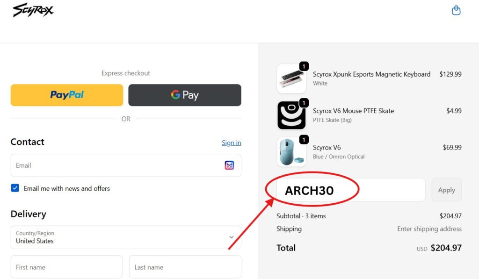479x279 pixels.
Task: Click the V6 Mouse PTFE Skate thumbnail
Action: point(291,114)
